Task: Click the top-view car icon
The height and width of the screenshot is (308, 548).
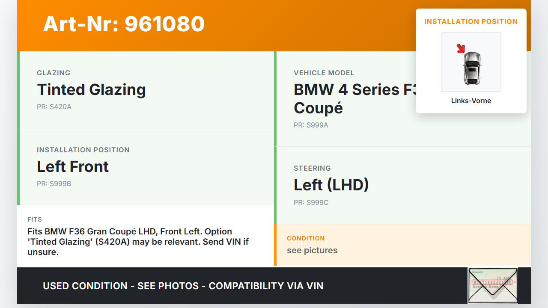Action: (472, 68)
